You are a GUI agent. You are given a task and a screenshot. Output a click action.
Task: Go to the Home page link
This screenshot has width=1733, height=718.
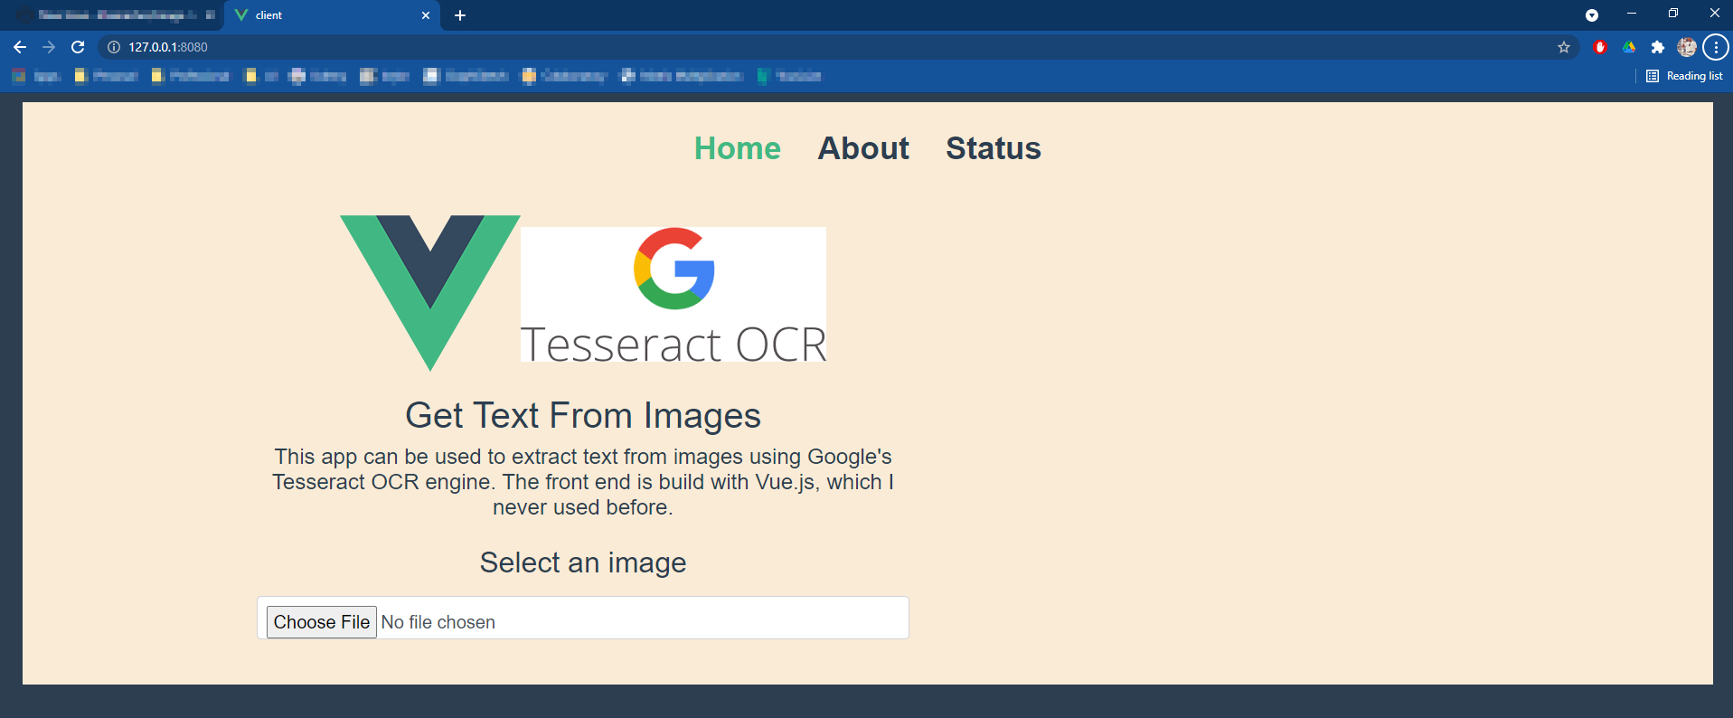tap(737, 148)
